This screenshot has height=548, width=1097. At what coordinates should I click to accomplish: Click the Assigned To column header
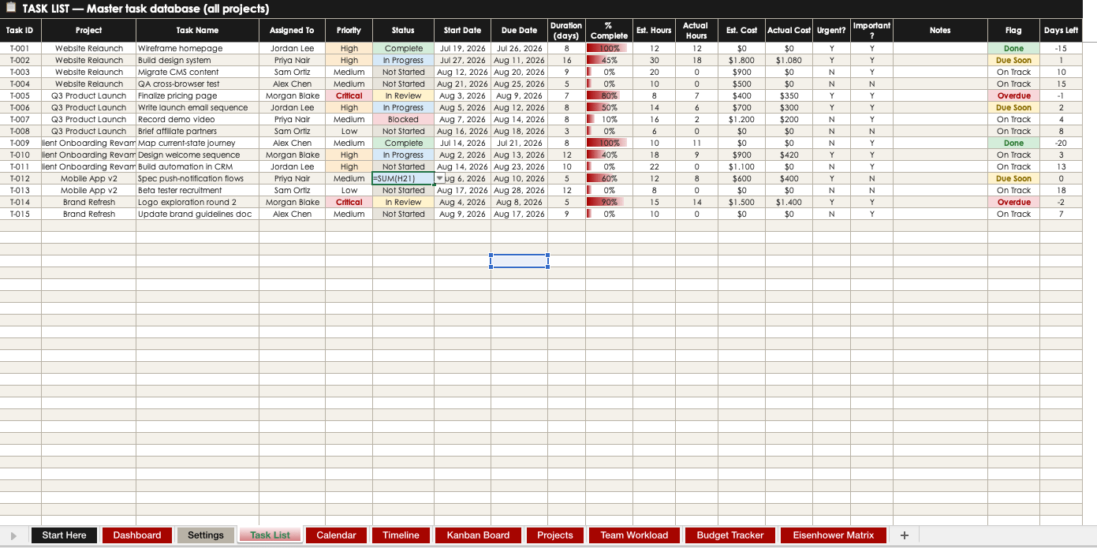[292, 30]
